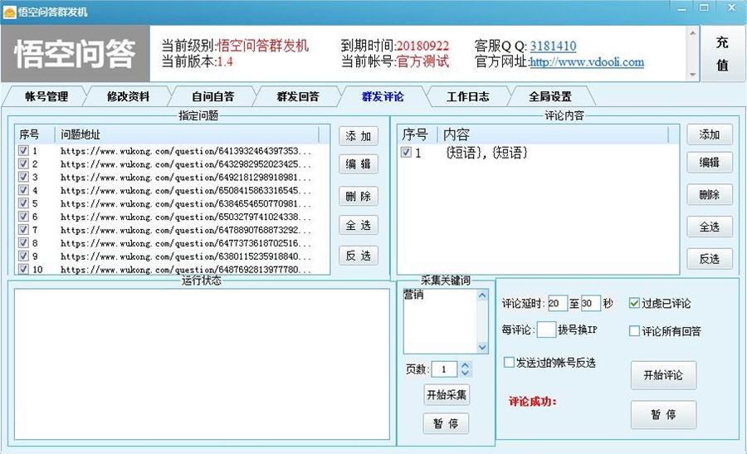Click the 悟空问答群发机 app icon in title bar
747x454 pixels.
click(10, 12)
